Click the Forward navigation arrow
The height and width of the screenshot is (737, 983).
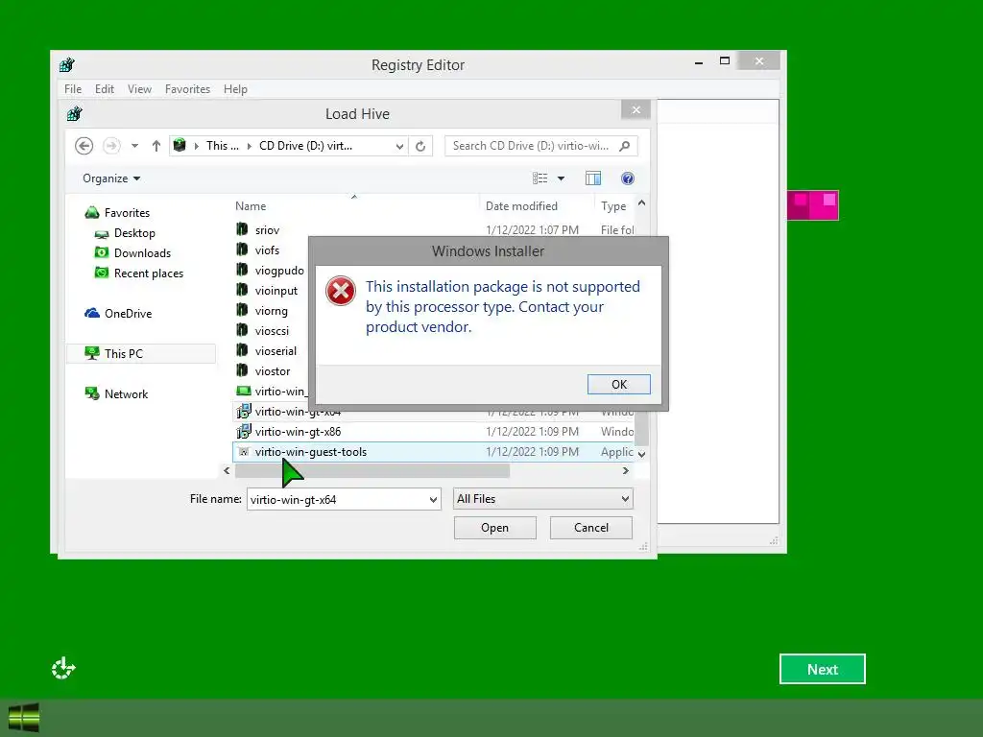point(111,146)
